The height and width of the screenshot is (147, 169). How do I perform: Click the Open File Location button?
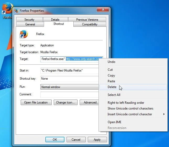pos(36,102)
